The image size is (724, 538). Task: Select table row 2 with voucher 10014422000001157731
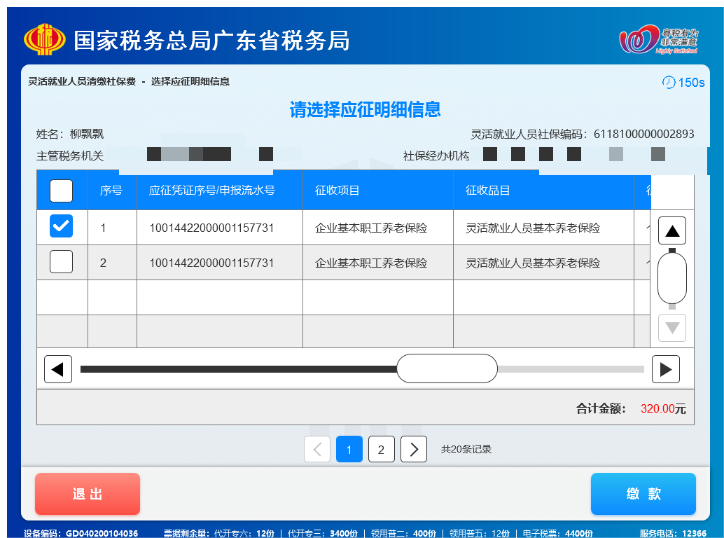350,262
